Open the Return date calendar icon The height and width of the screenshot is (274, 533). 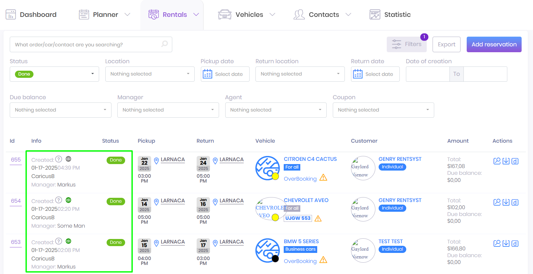pyautogui.click(x=357, y=74)
